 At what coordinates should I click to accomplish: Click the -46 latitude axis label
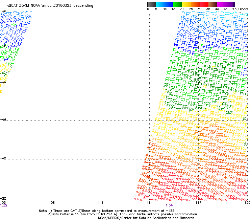[3, 119]
